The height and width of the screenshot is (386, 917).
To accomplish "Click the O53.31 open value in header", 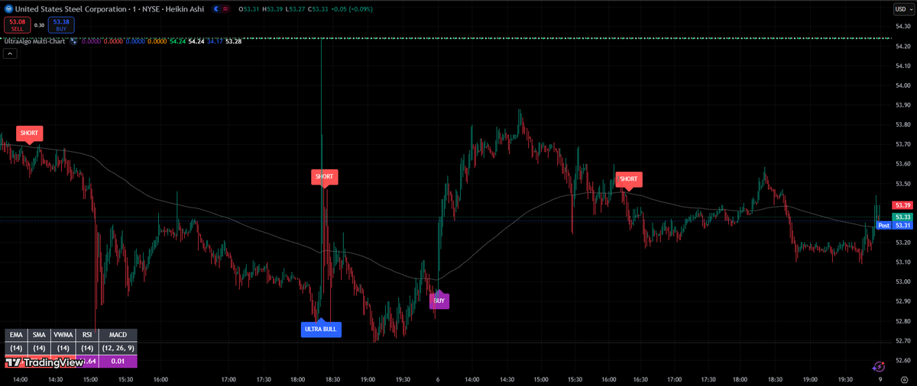I will pyautogui.click(x=248, y=8).
